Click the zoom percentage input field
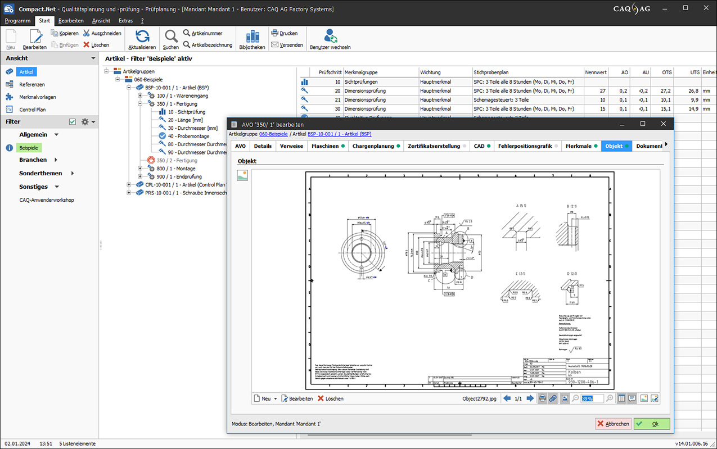Screen dimensions: 717x449 [x=592, y=398]
